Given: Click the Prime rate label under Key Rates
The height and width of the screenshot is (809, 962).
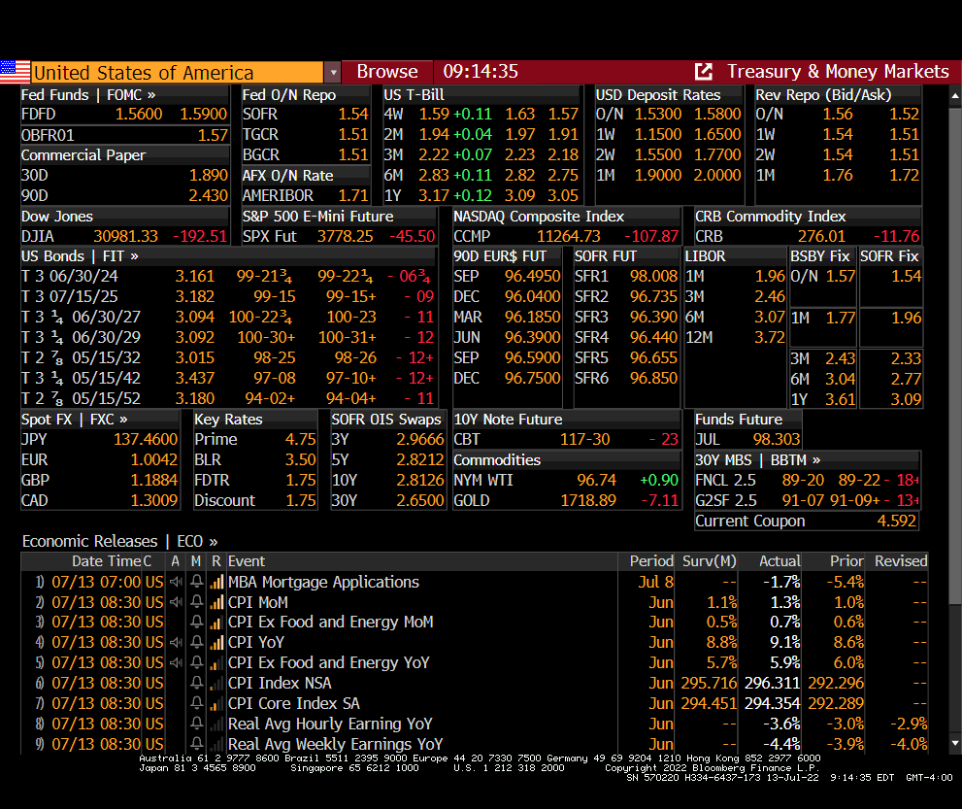Looking at the screenshot, I should click(x=216, y=440).
